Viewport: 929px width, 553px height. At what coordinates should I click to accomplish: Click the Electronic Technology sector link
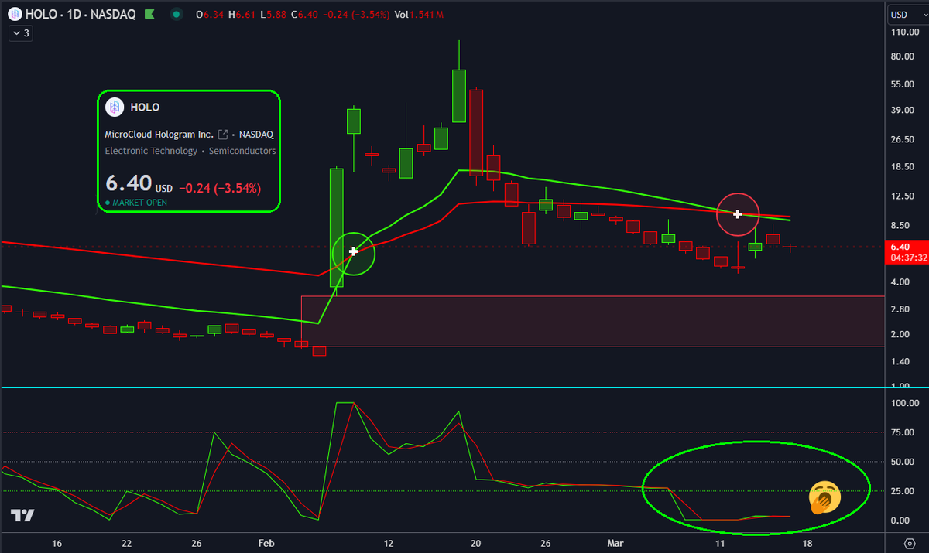point(151,151)
